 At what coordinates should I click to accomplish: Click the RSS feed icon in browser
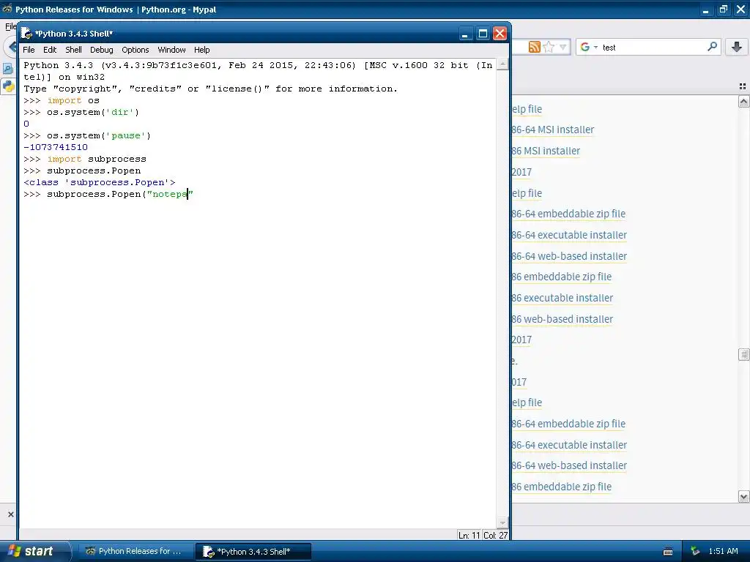(x=534, y=47)
